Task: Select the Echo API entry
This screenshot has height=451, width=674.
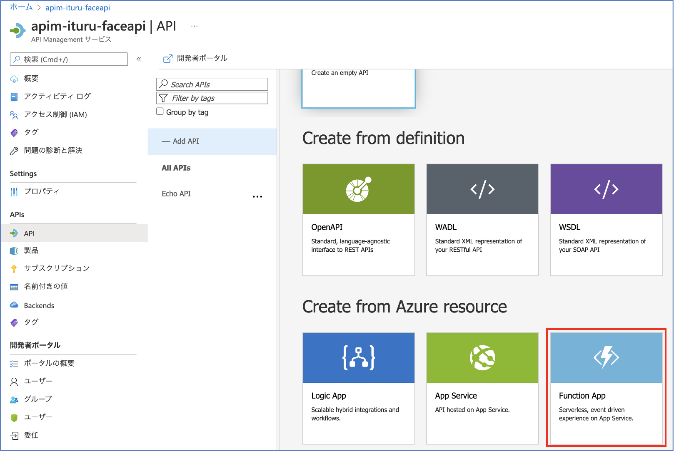Action: [x=176, y=194]
